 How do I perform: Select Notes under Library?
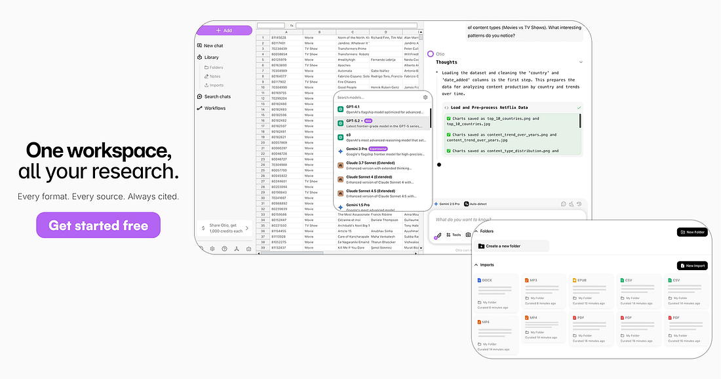click(x=212, y=76)
